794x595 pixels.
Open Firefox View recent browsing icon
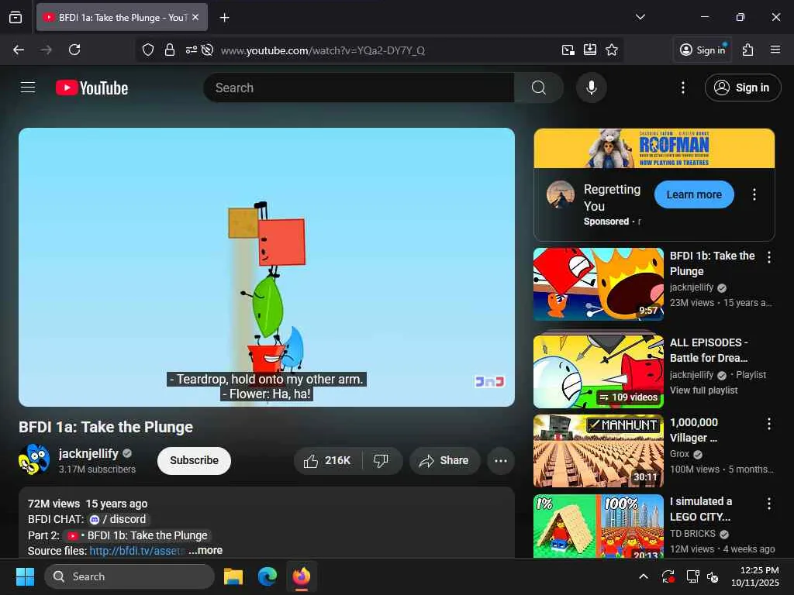coord(16,17)
